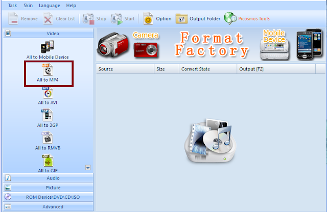Image resolution: width=327 pixels, height=212 pixels.
Task: Click the down arrow in Video list
Action: [88, 168]
